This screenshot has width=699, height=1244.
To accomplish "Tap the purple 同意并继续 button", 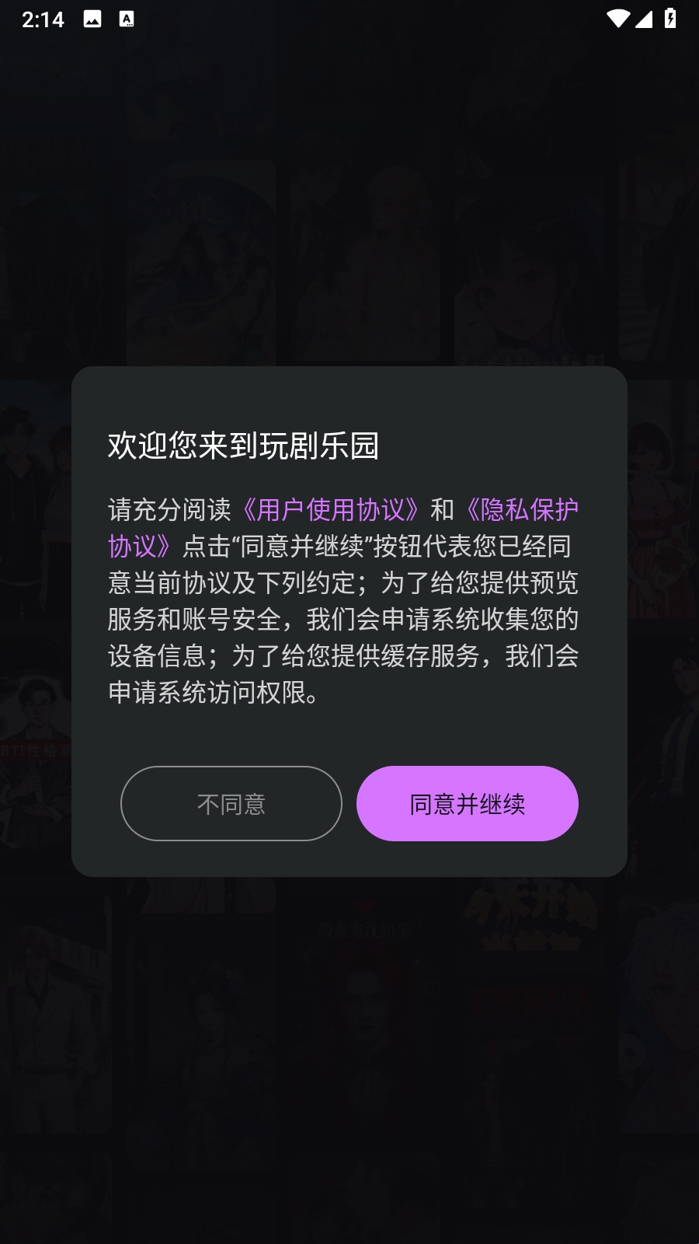I will click(x=468, y=803).
